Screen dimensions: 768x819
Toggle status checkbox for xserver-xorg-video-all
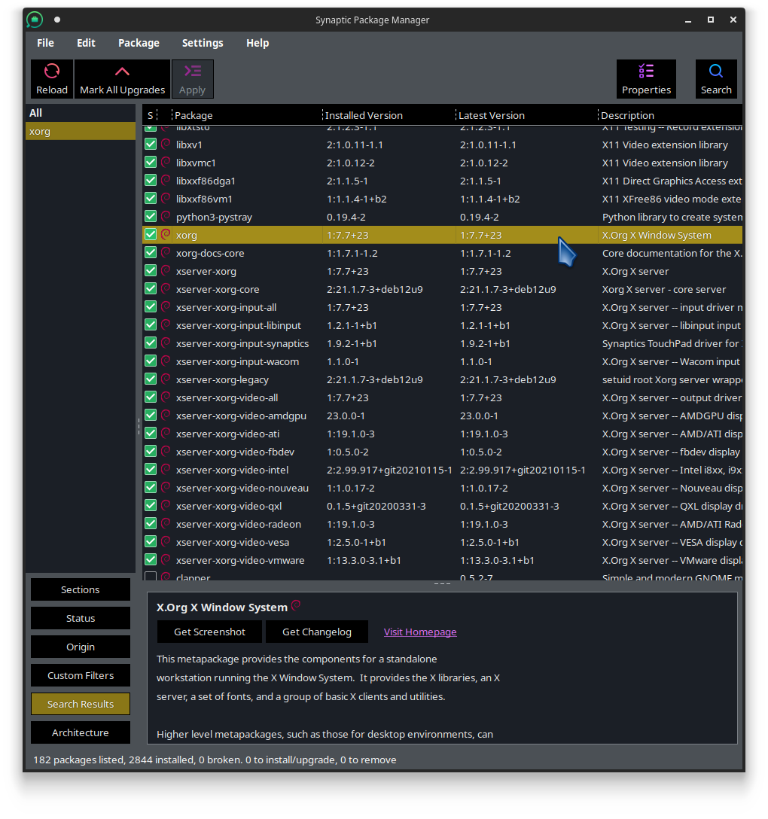click(151, 397)
